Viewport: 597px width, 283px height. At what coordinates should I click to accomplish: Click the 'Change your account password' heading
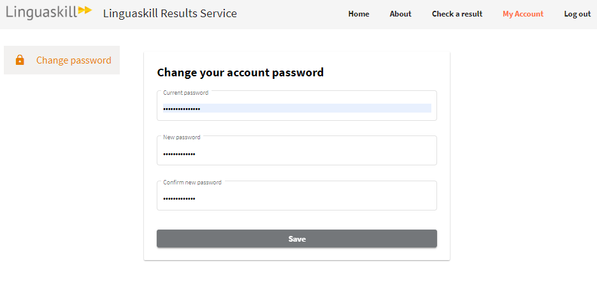pyautogui.click(x=240, y=72)
